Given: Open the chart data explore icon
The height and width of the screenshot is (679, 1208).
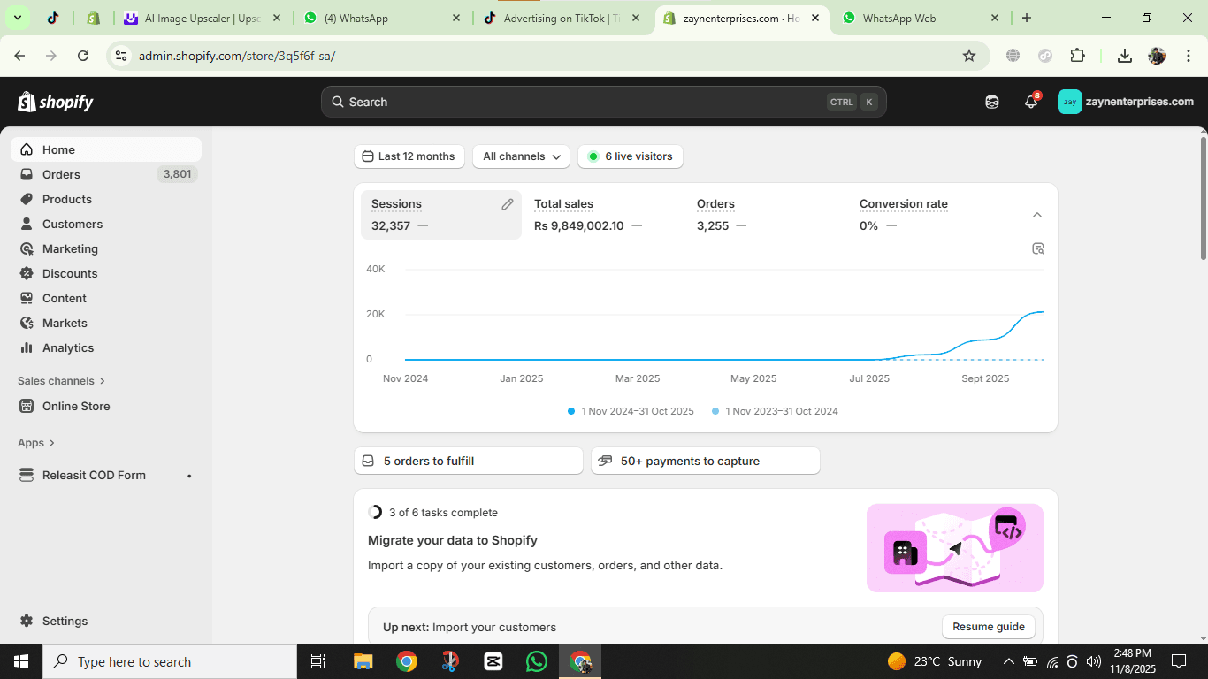Looking at the screenshot, I should click(x=1037, y=248).
